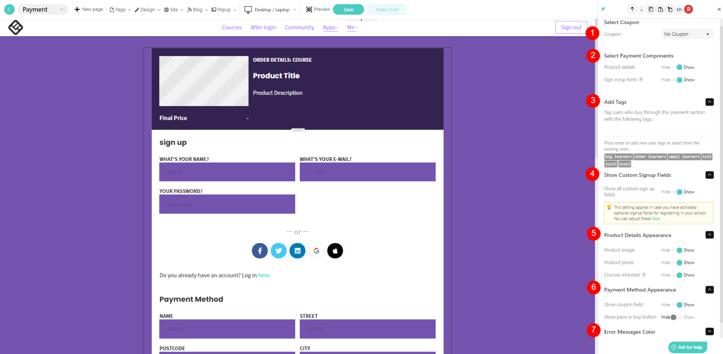Open the Design menu
The width and height of the screenshot is (723, 354).
click(x=147, y=10)
